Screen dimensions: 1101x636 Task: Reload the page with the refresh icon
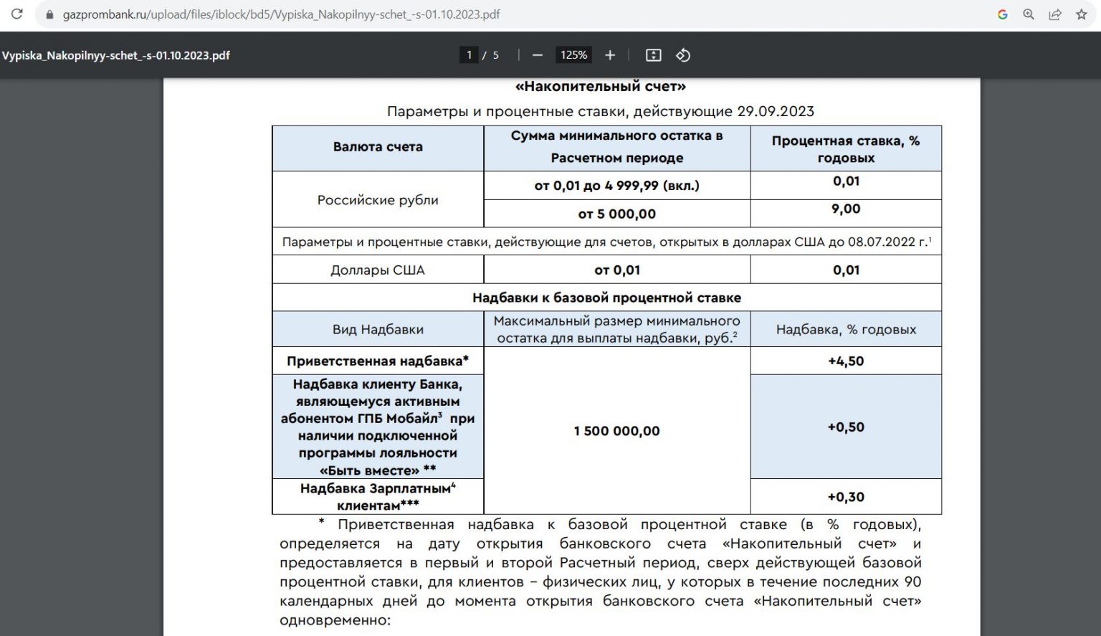pyautogui.click(x=17, y=14)
